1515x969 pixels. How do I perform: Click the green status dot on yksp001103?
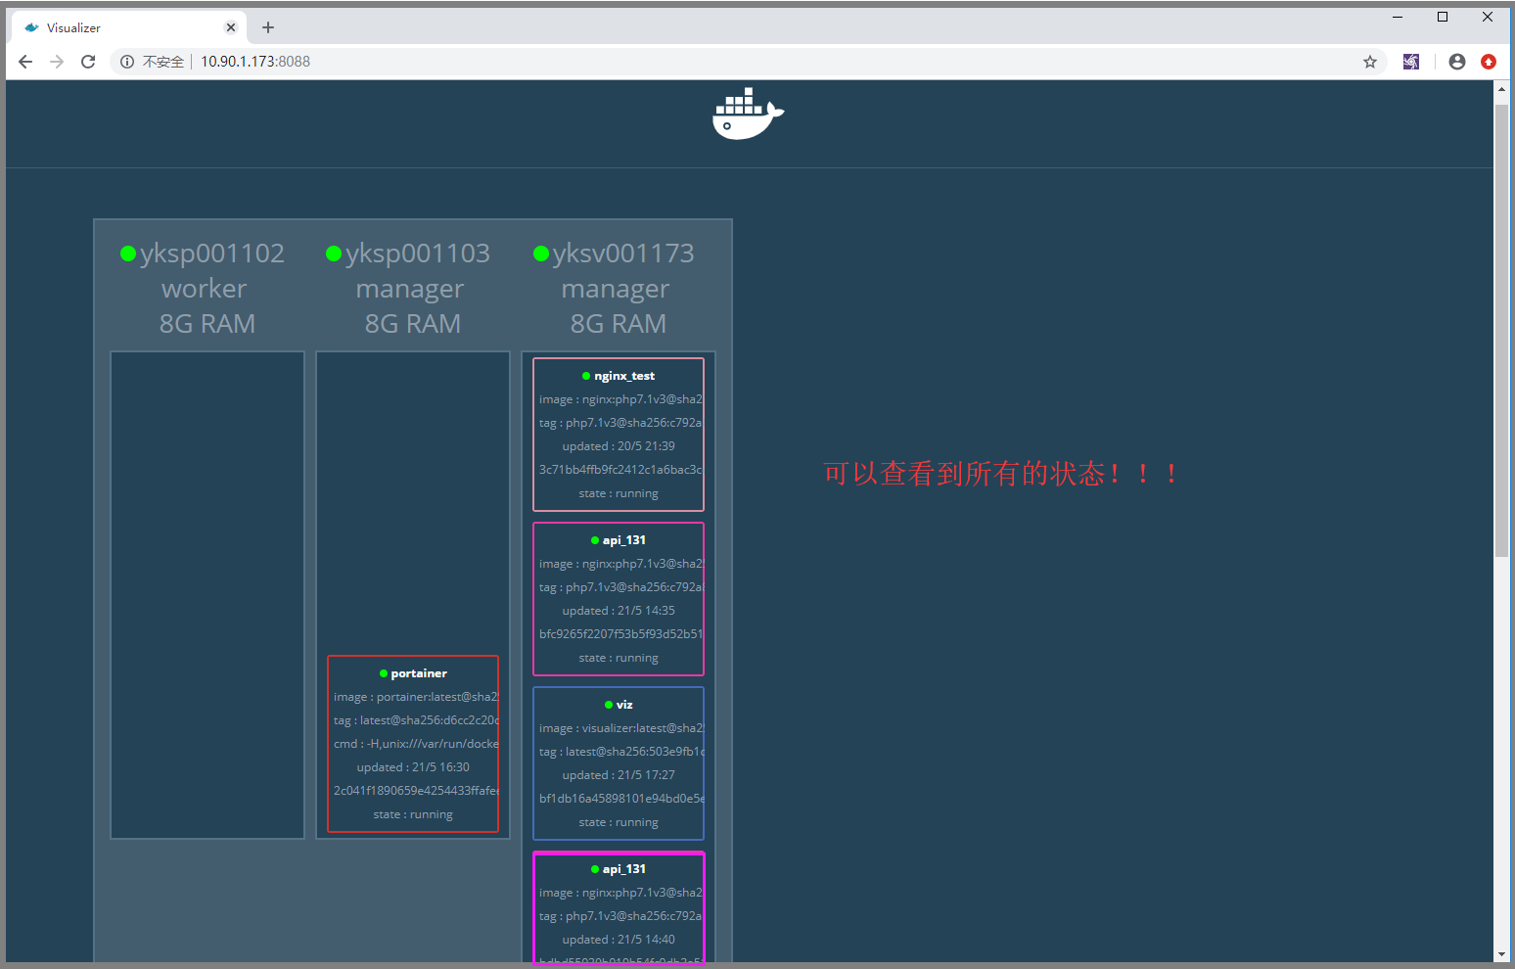(334, 253)
